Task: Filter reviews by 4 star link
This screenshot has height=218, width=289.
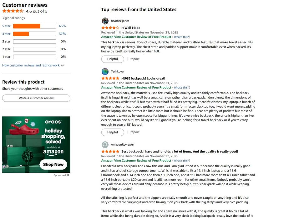Action: (6, 34)
